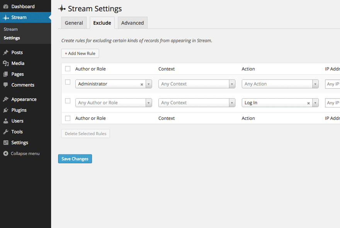The image size is (340, 228).
Task: Open the Log In action dropdown arrow
Action: 315,103
